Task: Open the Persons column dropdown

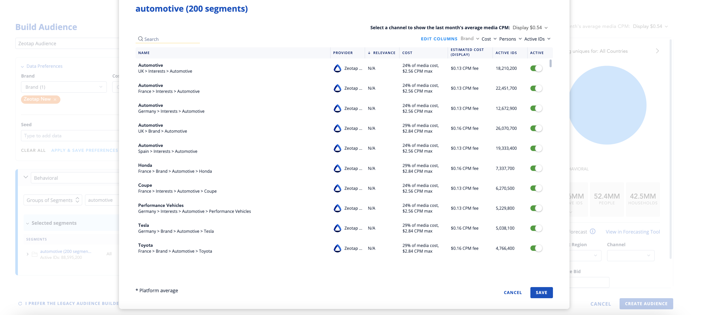Action: coord(510,39)
